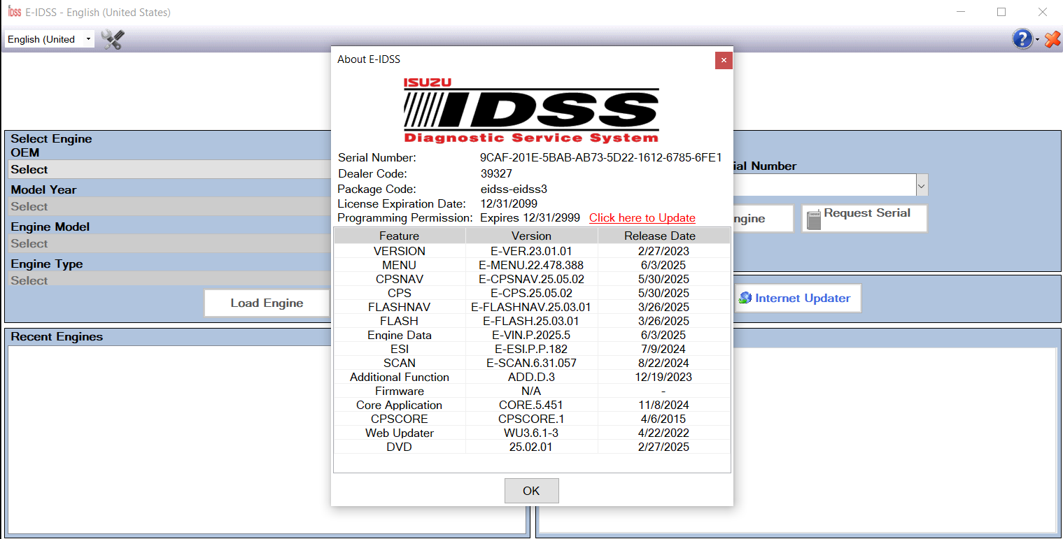This screenshot has width=1063, height=539.
Task: Click version cell WU3.6.1-3
Action: click(531, 433)
